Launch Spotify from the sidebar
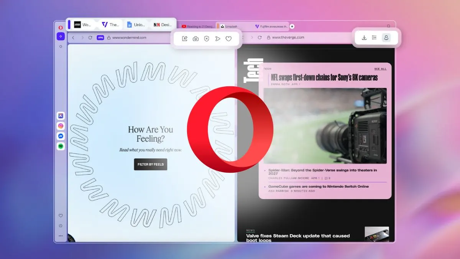460x259 pixels. pos(61,146)
